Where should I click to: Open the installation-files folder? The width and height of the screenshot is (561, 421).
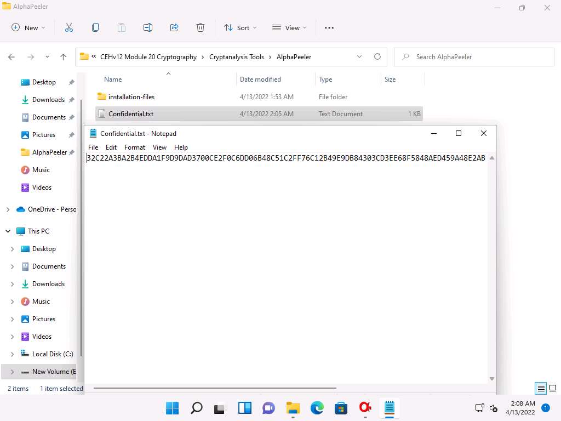[x=131, y=97]
